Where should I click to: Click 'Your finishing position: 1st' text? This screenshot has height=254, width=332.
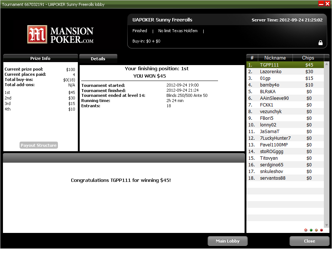pos(156,68)
